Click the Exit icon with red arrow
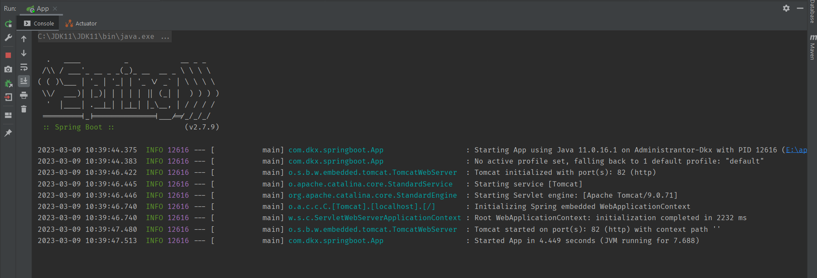Viewport: 817px width, 278px height. pos(8,97)
